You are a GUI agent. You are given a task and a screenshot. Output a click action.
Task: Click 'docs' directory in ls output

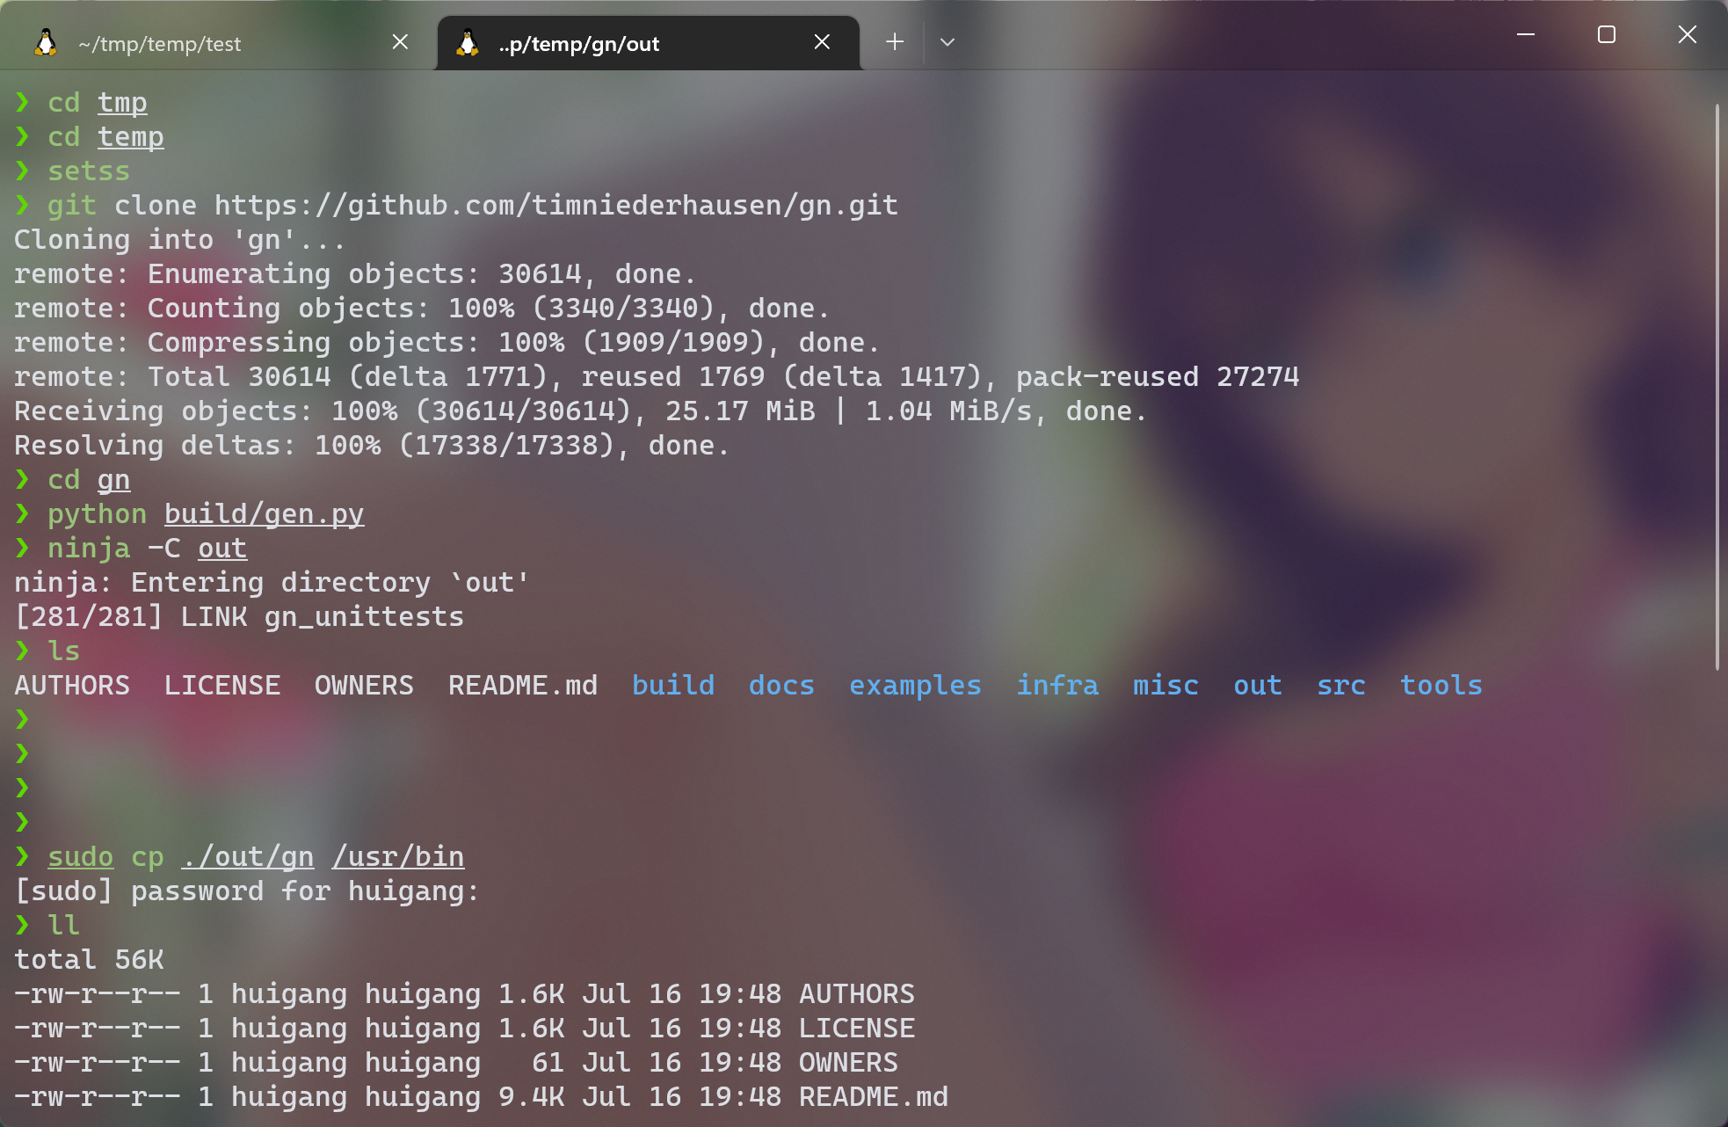coord(781,686)
